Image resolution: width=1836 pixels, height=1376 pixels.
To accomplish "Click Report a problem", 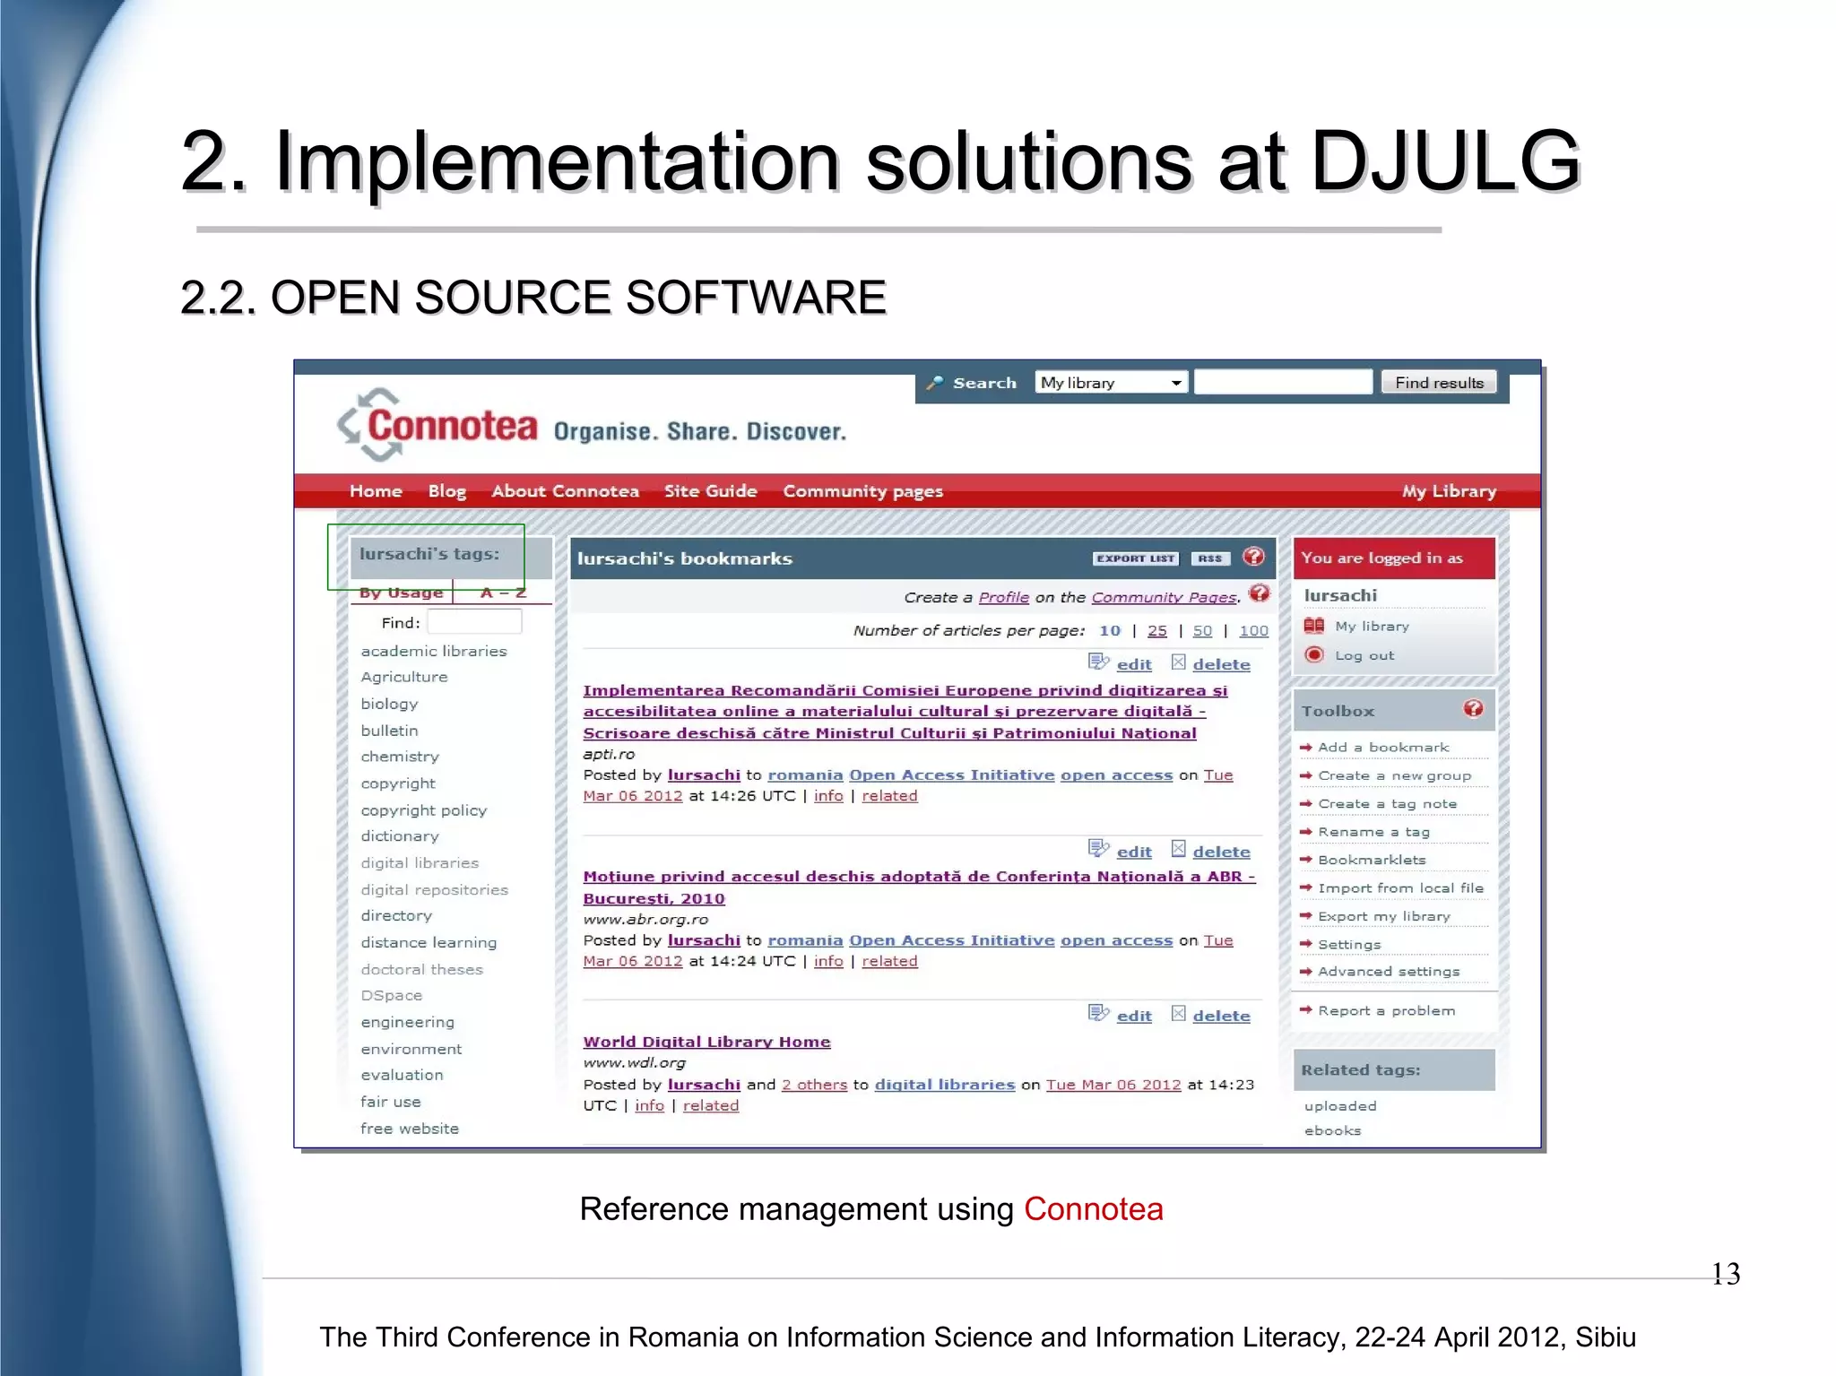I will 1386,1010.
